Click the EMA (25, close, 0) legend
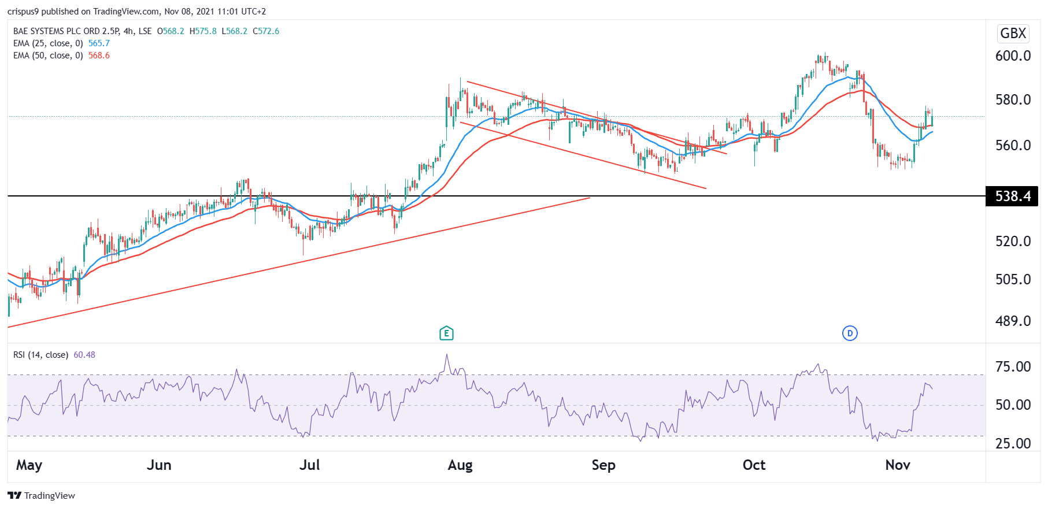The width and height of the screenshot is (1048, 508). pyautogui.click(x=48, y=43)
